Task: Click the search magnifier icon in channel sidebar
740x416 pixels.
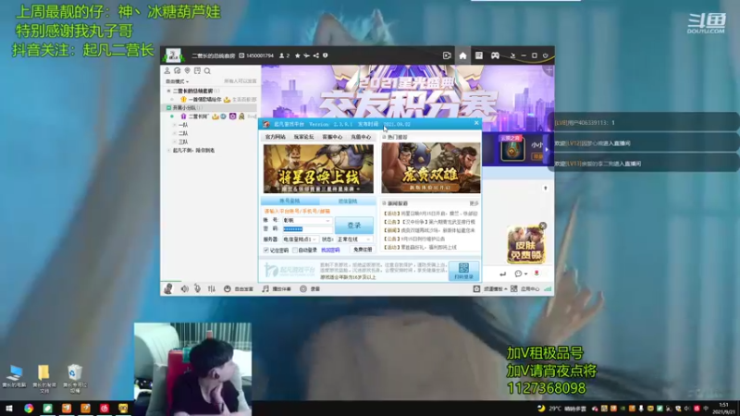Action: 207,71
